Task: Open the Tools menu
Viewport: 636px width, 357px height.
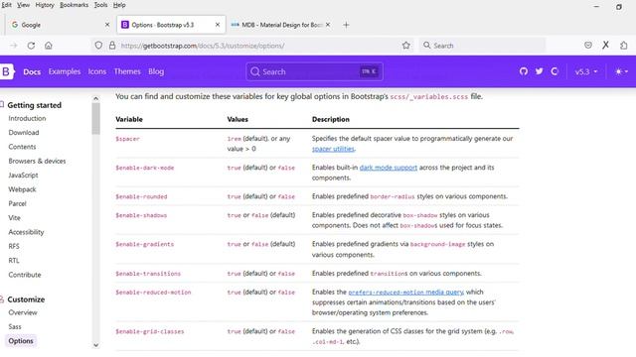Action: coord(100,5)
